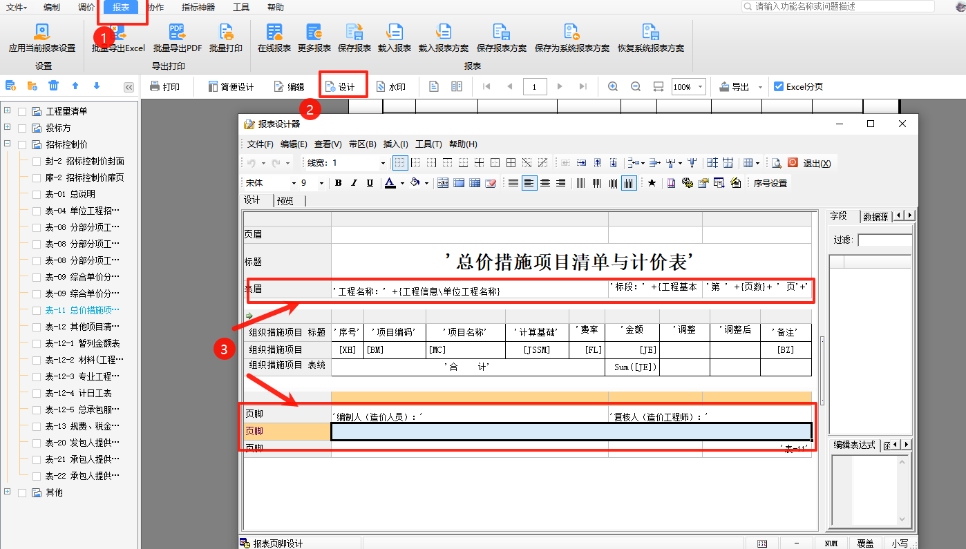Image resolution: width=966 pixels, height=549 pixels.
Task: Open 在线报表
Action: tap(274, 38)
